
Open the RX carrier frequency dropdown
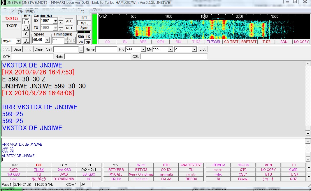[56, 21]
